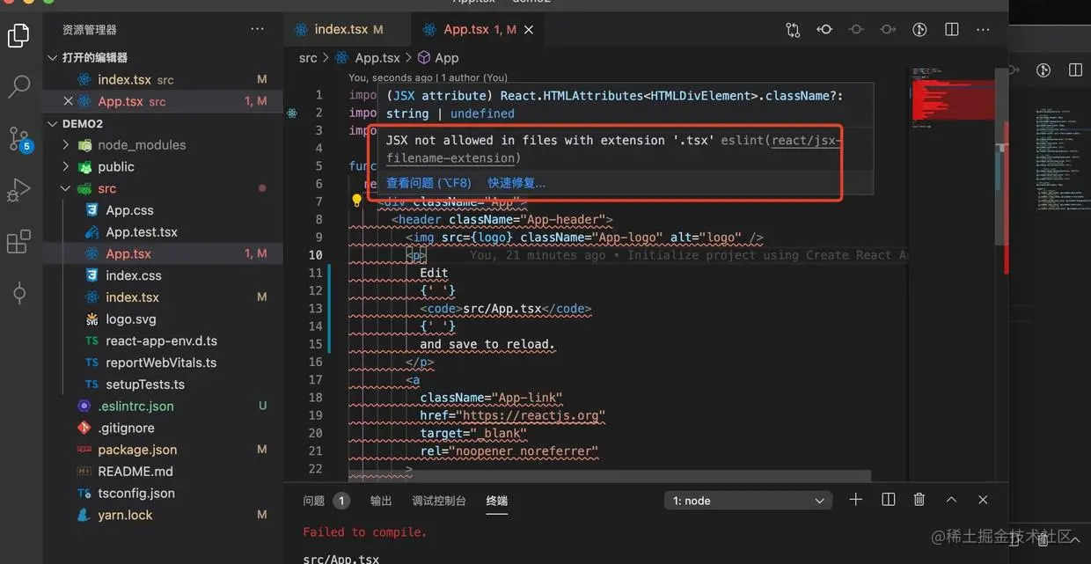Click the toggle file blame icon in toolbar
This screenshot has width=1091, height=564.
click(x=824, y=30)
